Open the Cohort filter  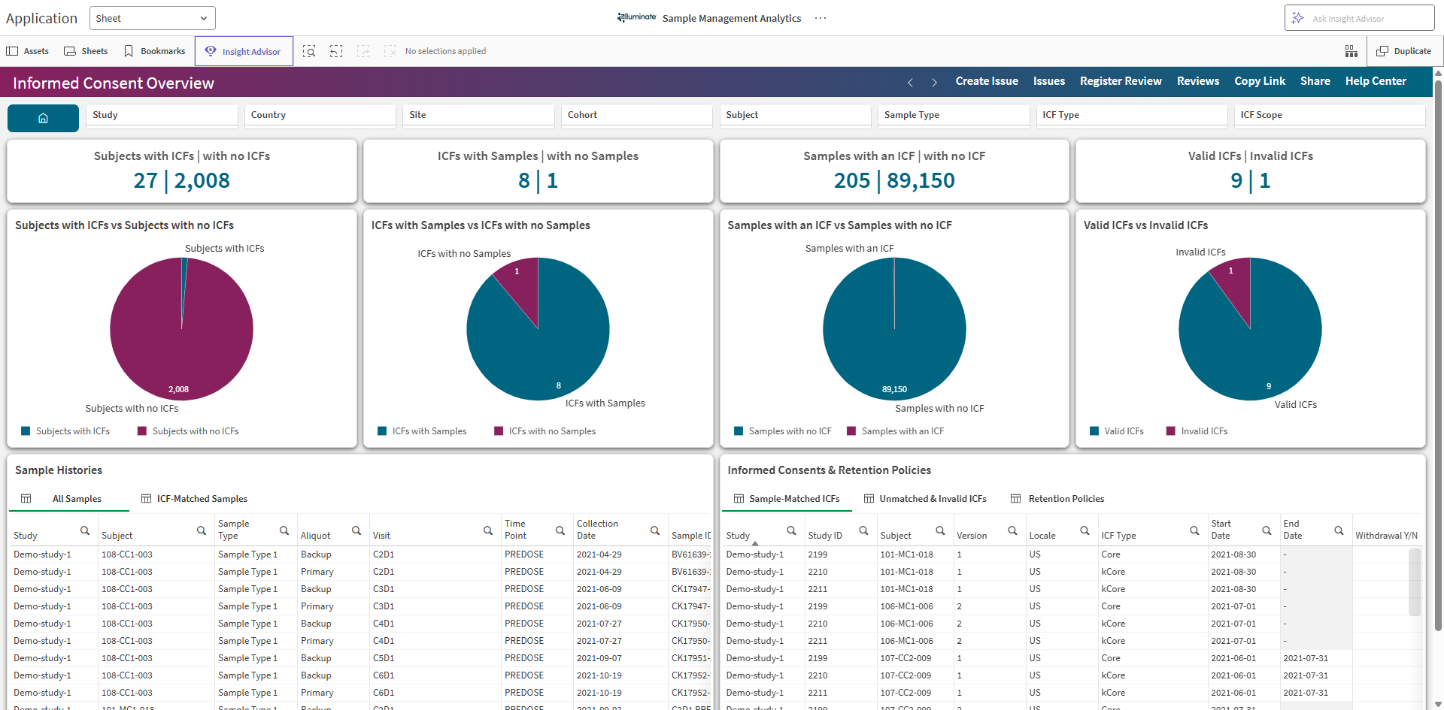tap(637, 115)
